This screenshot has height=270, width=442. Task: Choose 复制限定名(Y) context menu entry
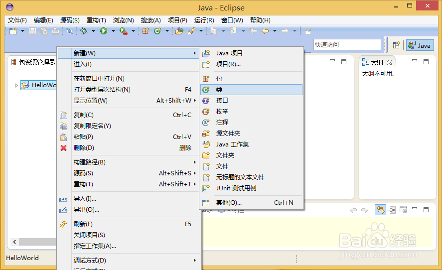click(128, 126)
